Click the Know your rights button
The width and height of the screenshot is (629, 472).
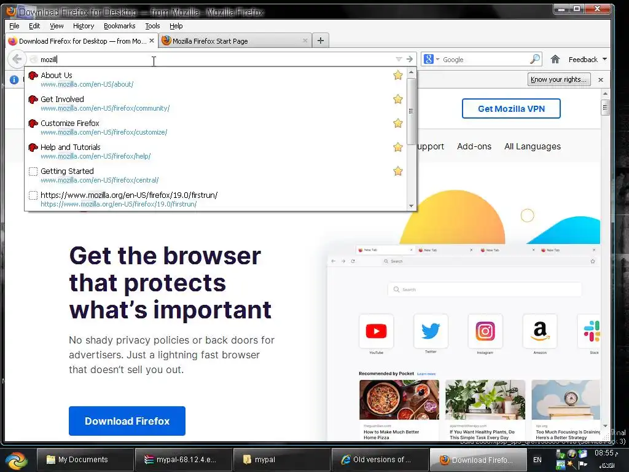pyautogui.click(x=558, y=79)
